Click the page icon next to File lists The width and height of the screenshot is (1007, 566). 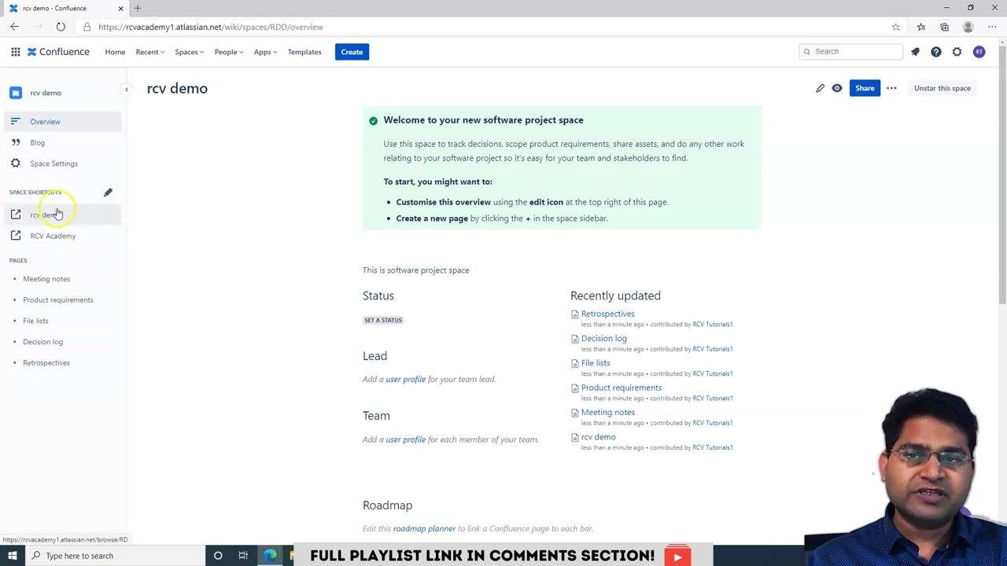click(x=574, y=363)
